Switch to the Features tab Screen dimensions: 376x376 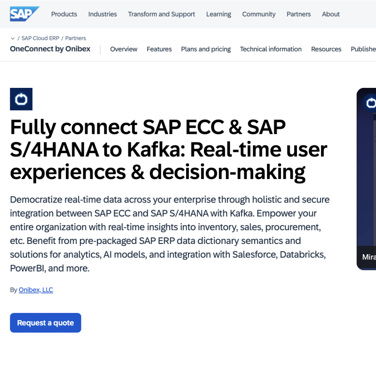point(159,49)
